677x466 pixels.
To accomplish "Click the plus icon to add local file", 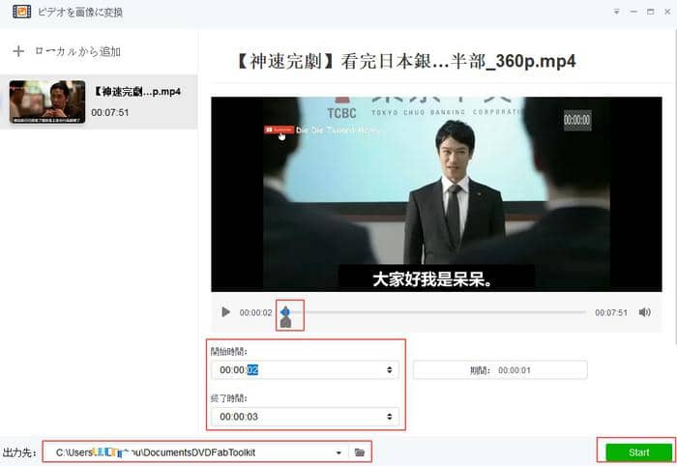I will click(18, 52).
